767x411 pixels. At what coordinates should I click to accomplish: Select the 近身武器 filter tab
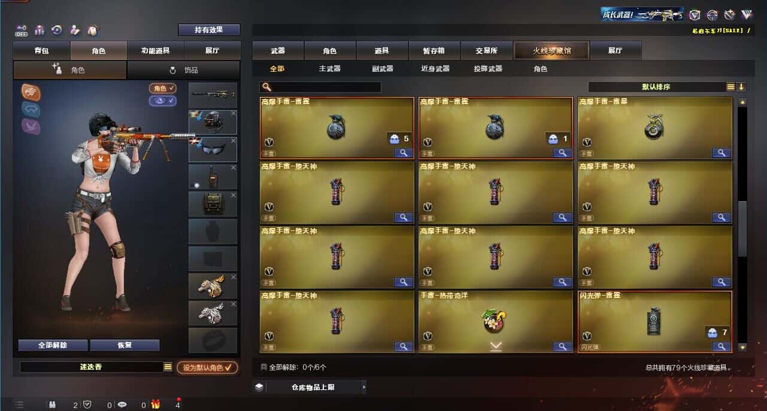coord(435,69)
